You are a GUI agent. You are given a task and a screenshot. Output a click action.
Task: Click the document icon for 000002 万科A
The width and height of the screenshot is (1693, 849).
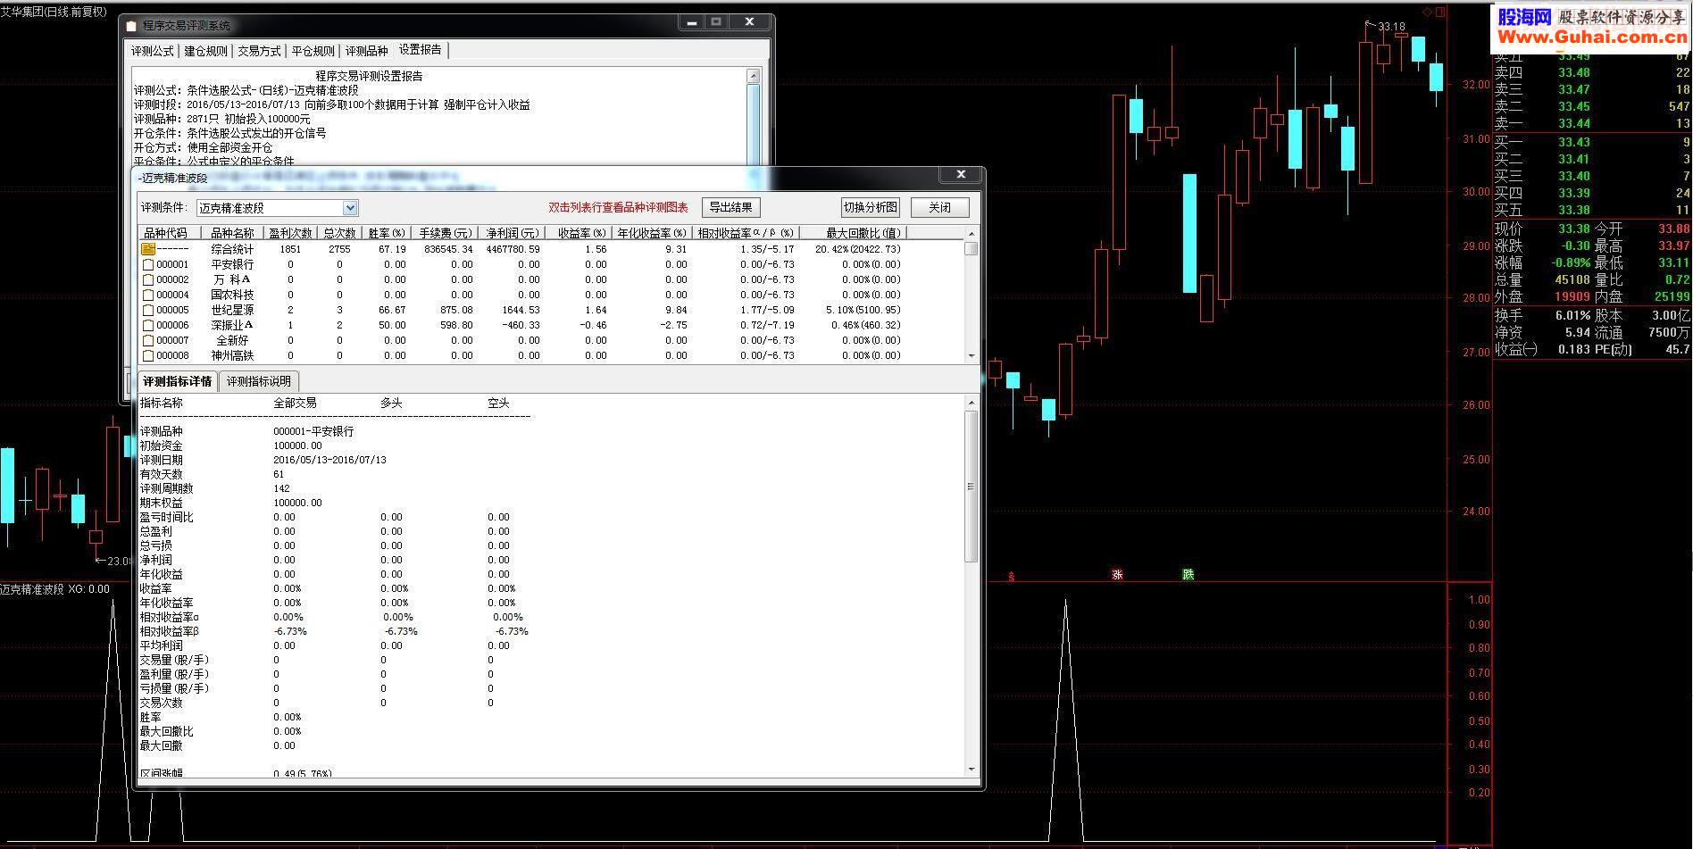[148, 279]
